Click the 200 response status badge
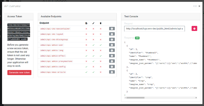This screenshot has width=204, height=106. coord(137,38)
